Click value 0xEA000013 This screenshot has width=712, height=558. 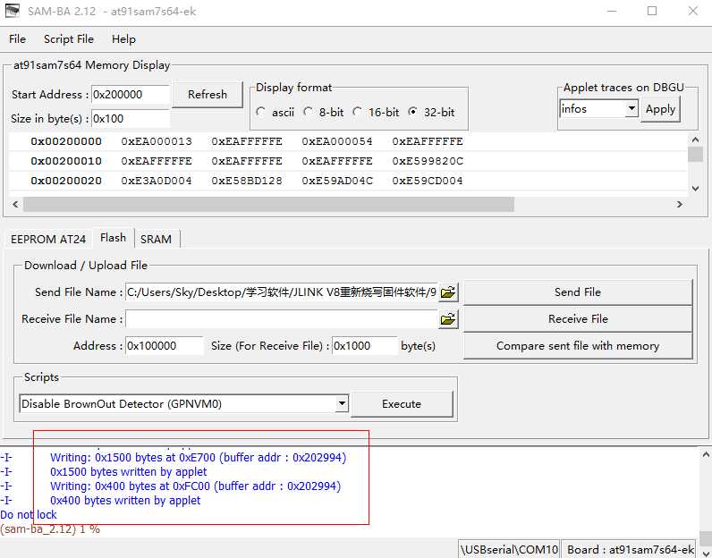point(157,141)
